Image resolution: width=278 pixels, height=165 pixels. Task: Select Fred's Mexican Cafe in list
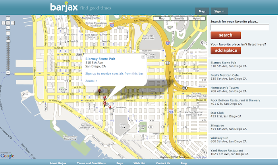pos(242,77)
